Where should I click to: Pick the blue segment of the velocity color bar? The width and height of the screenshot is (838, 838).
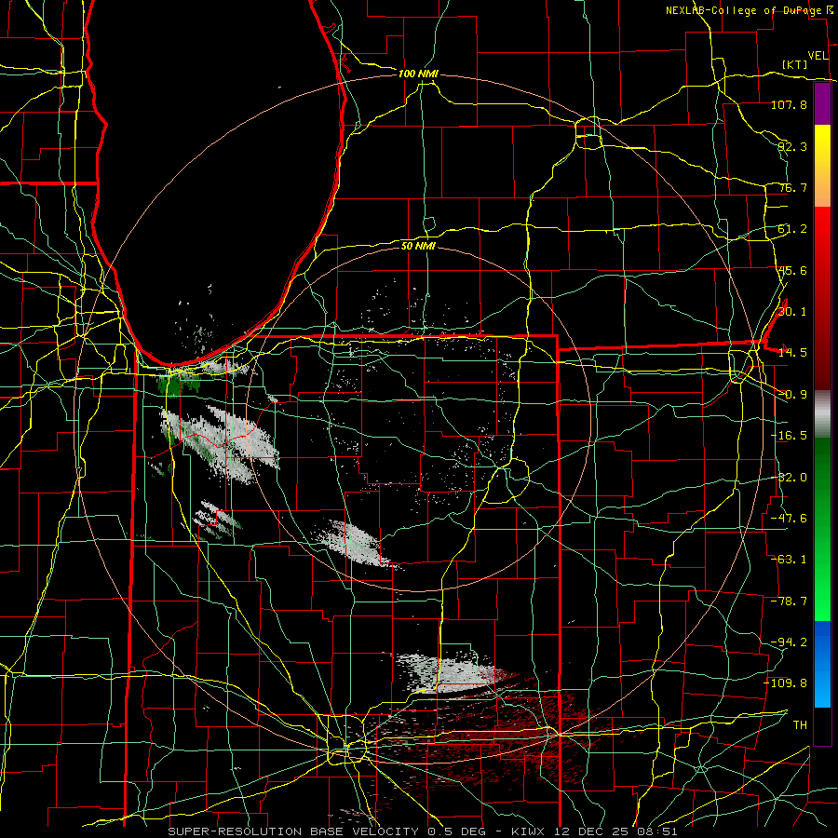(x=822, y=664)
